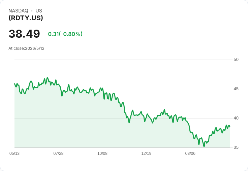Click the 45 y-axis price label
The image size is (248, 171).
(236, 89)
